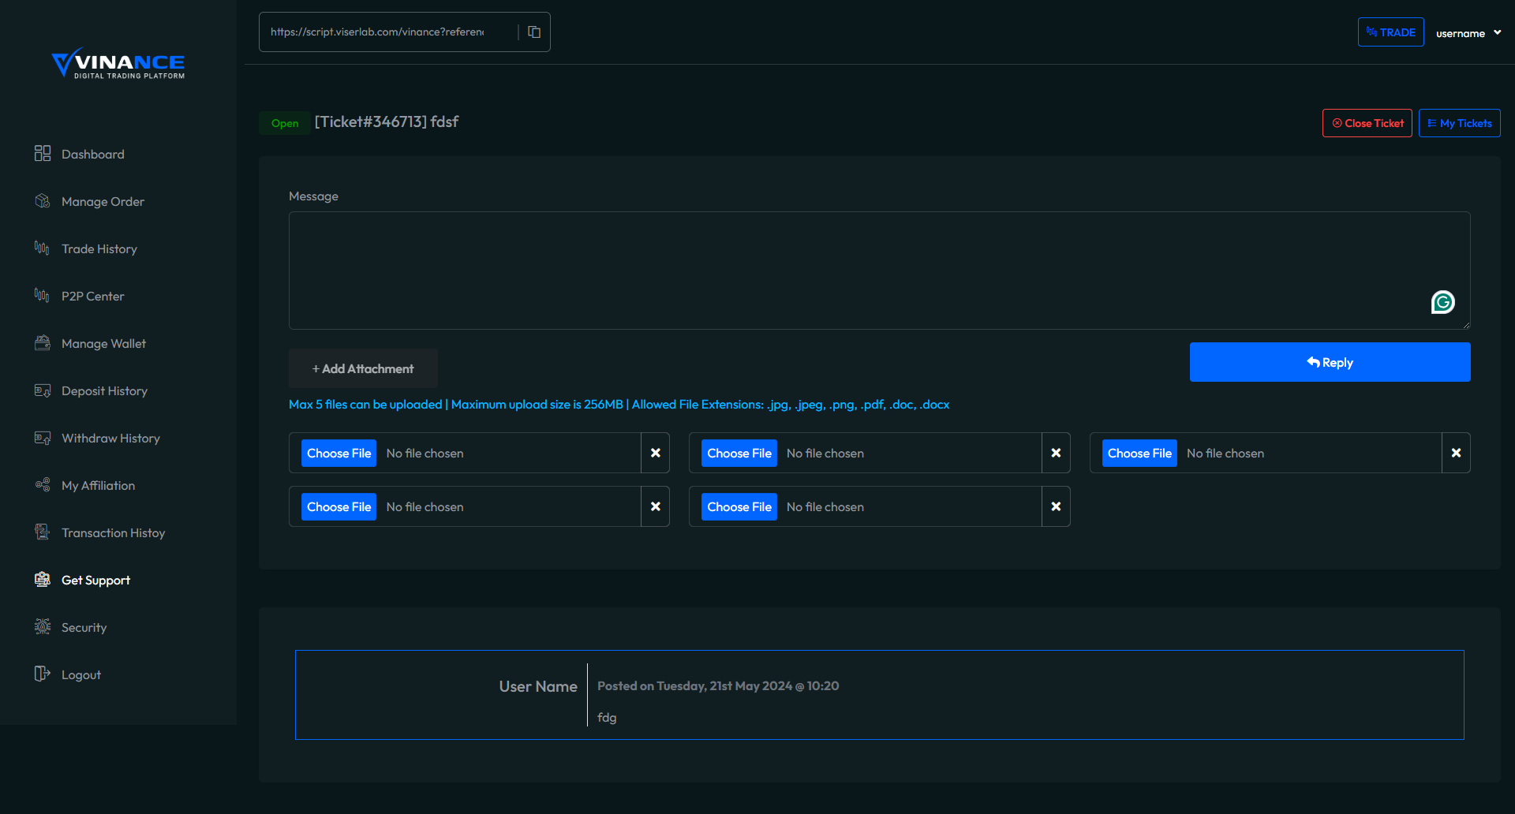Click the Dashboard grid icon in sidebar
This screenshot has height=814, width=1515.
coord(43,154)
